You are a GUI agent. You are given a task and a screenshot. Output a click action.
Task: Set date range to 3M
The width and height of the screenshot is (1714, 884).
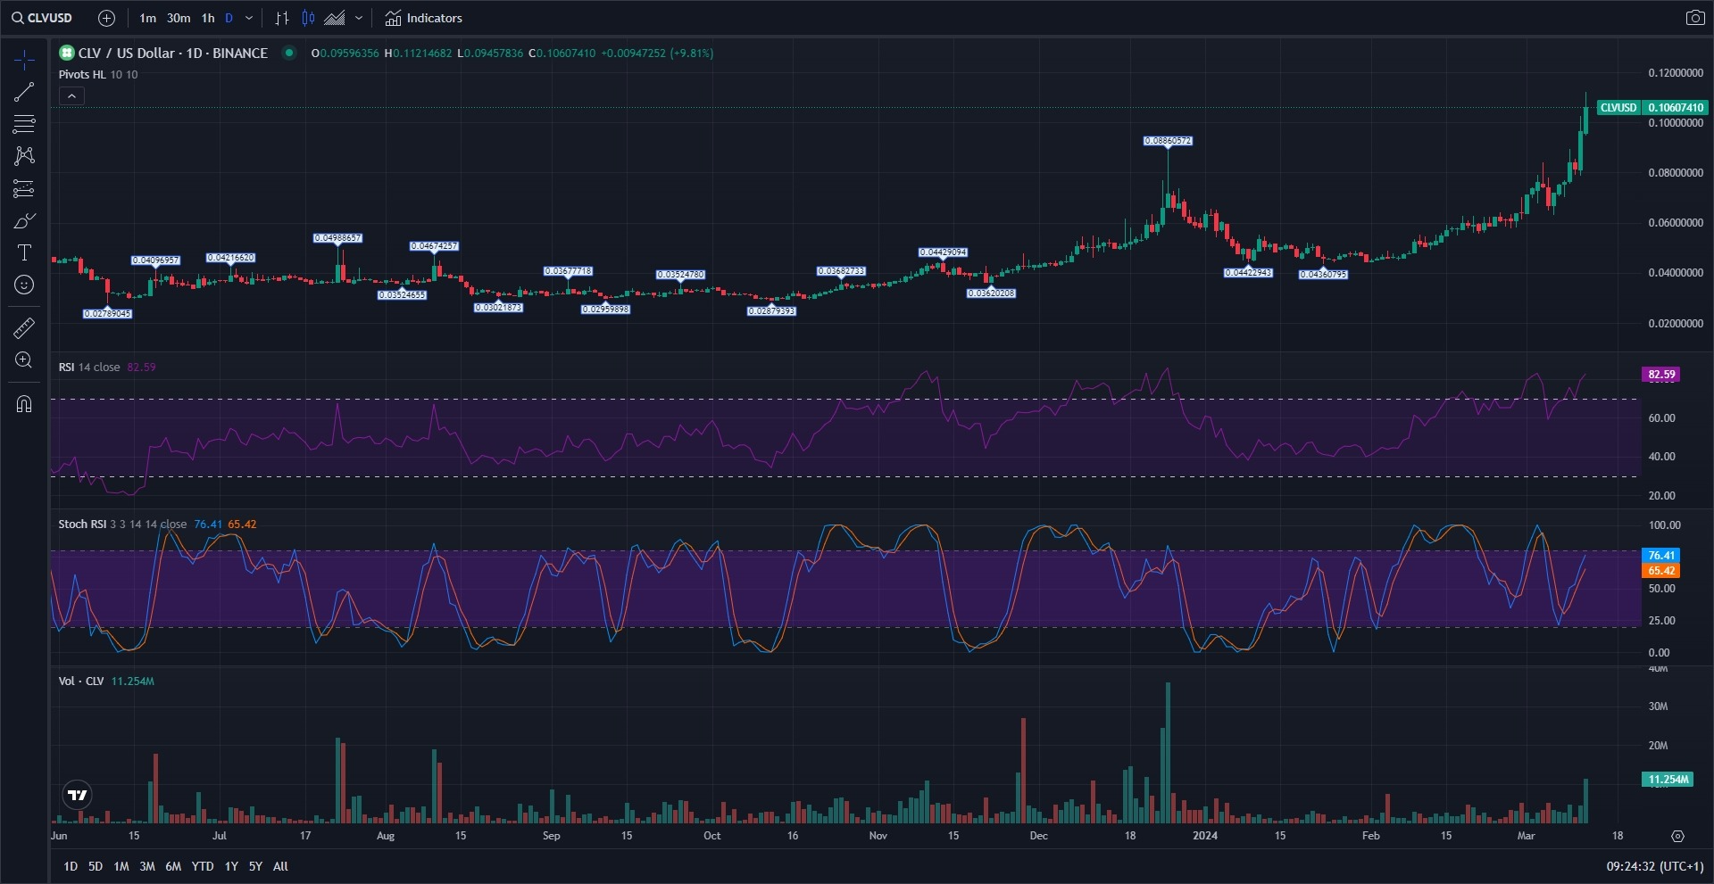coord(147,866)
